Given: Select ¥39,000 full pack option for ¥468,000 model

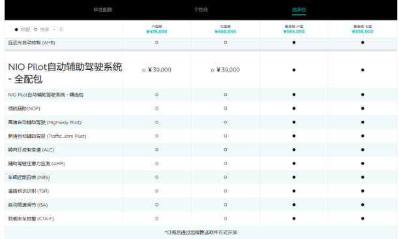Looking at the screenshot, I should pyautogui.click(x=226, y=70).
